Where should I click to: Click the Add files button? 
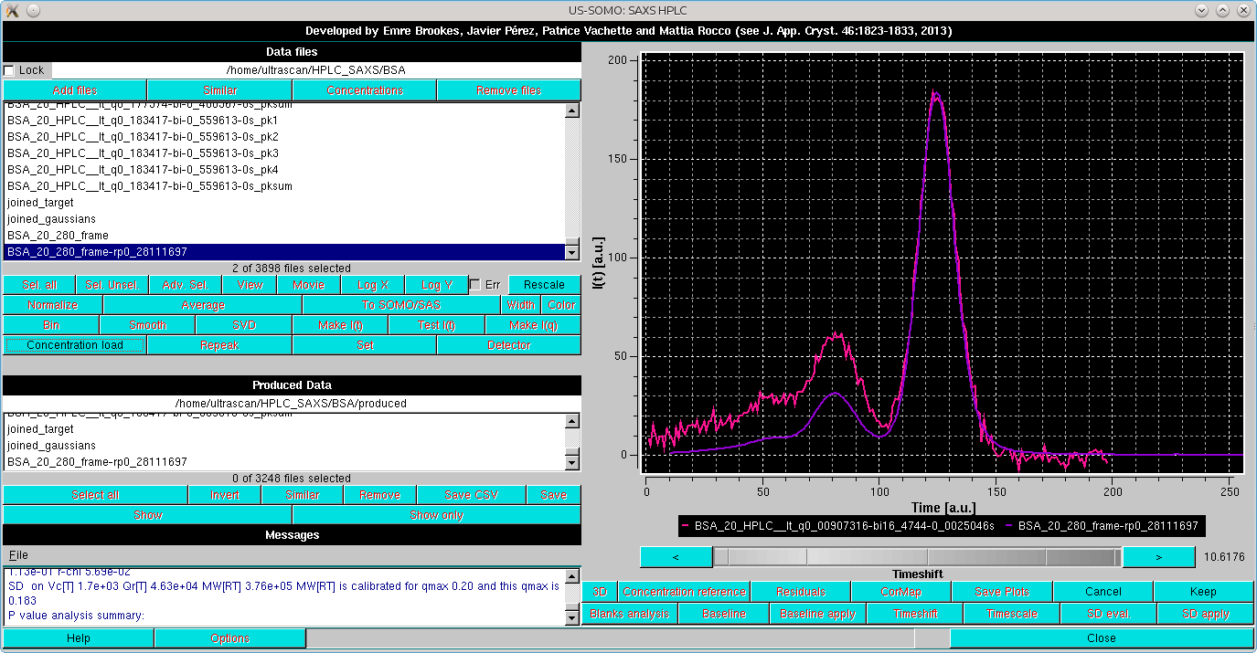pyautogui.click(x=75, y=90)
